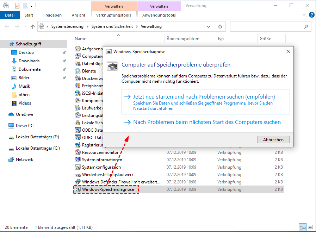
Task: Switch to details view icon in status bar
Action: pos(303,227)
